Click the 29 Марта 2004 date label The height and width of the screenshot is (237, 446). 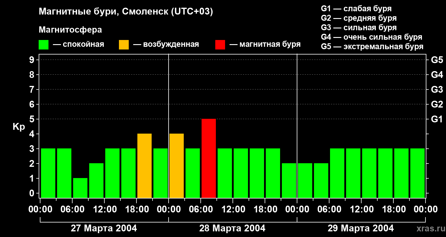coord(361,228)
